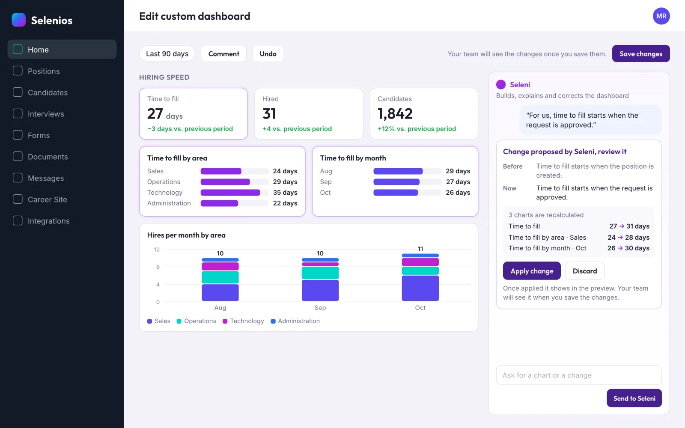Select the Time to fill by area title
This screenshot has width=685, height=428.
pos(177,158)
